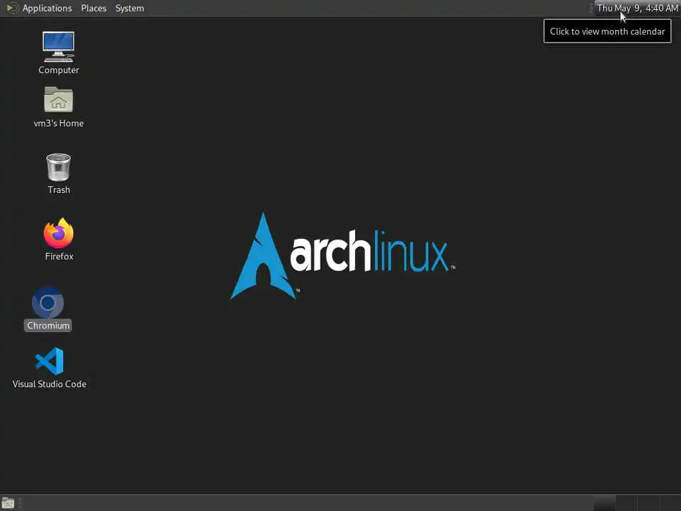The height and width of the screenshot is (511, 681).
Task: Select the Firefox desktop launcher
Action: click(x=59, y=239)
